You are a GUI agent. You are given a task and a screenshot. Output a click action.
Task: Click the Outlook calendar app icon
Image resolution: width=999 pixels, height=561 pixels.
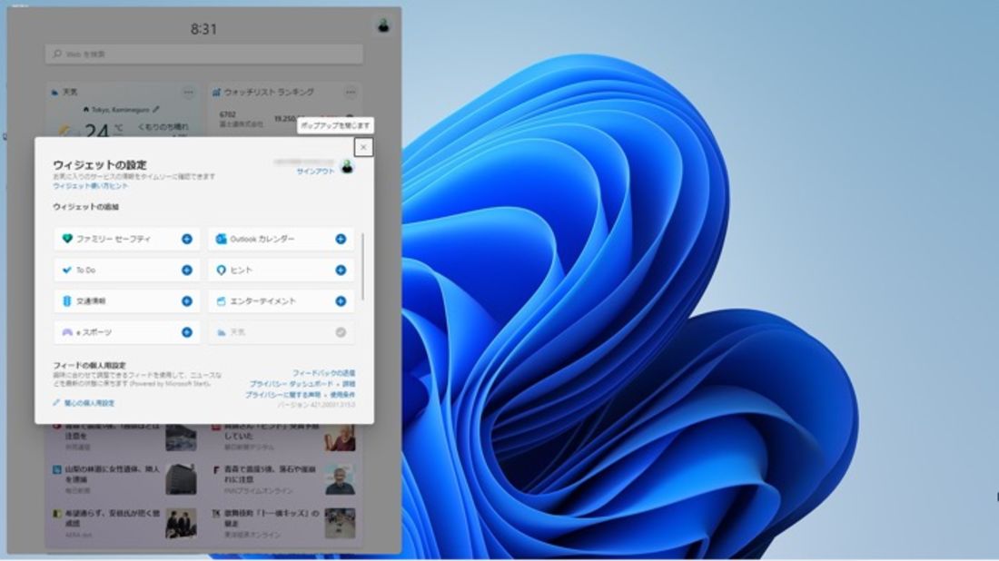click(221, 239)
